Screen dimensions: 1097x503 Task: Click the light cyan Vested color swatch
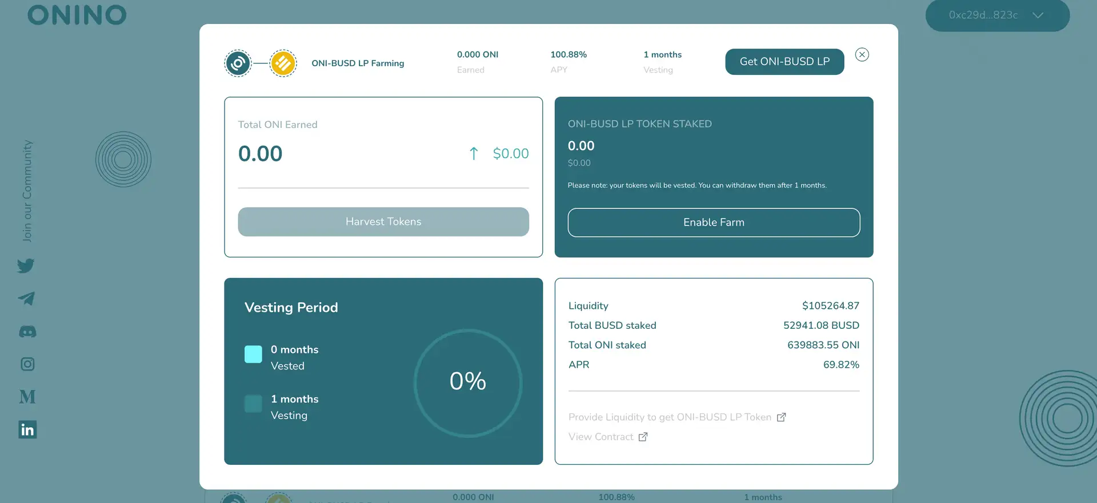tap(253, 355)
